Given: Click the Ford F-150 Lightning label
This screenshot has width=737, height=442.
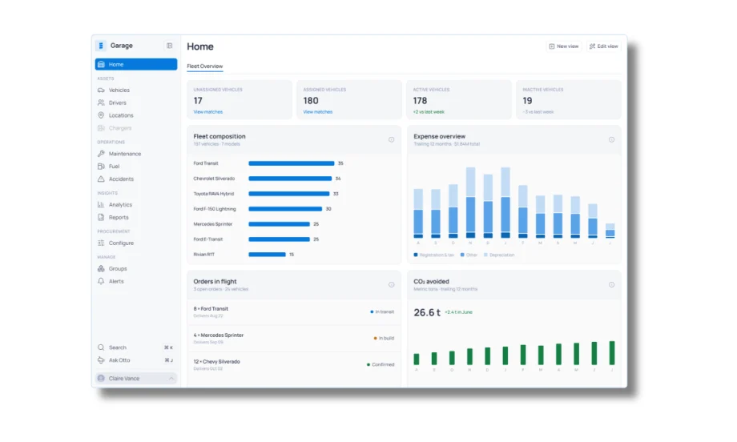Looking at the screenshot, I should point(215,209).
